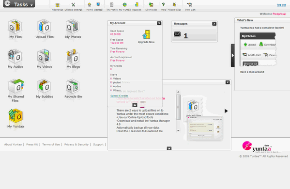Click the tips scrollbar up arrow
This screenshot has height=189, width=290.
(x=178, y=92)
